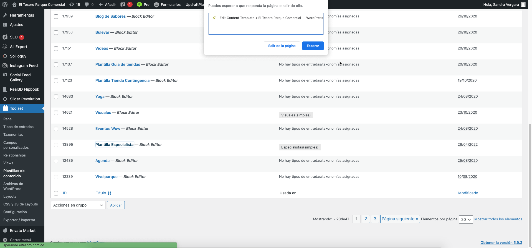Open the updates icon showing 15
Image resolution: width=532 pixels, height=248 pixels.
coord(72,4)
